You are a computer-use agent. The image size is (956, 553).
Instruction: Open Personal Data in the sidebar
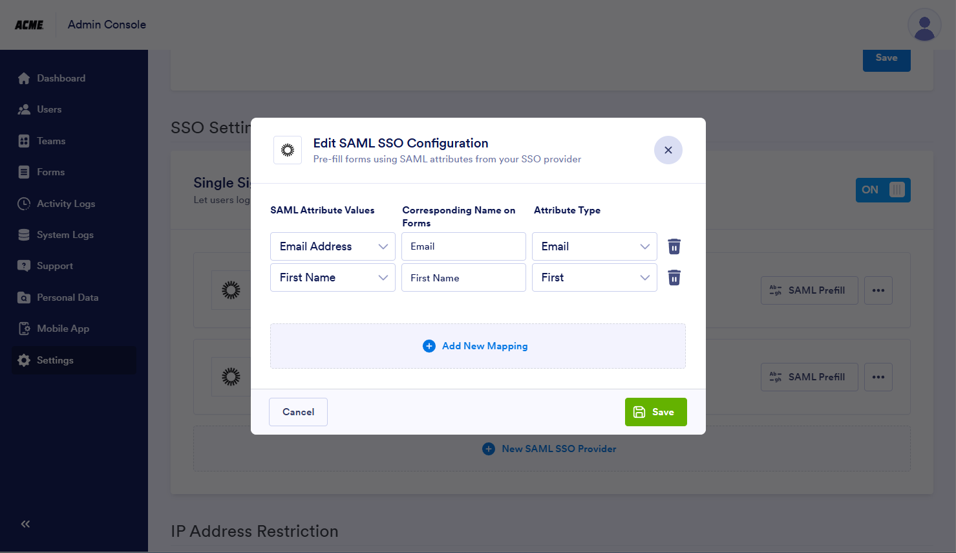pos(67,298)
